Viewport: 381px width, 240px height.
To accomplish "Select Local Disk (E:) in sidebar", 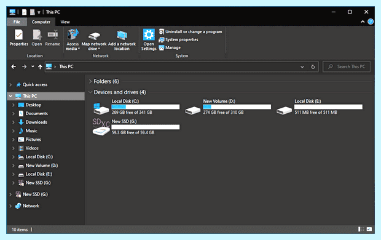I will 39,174.
